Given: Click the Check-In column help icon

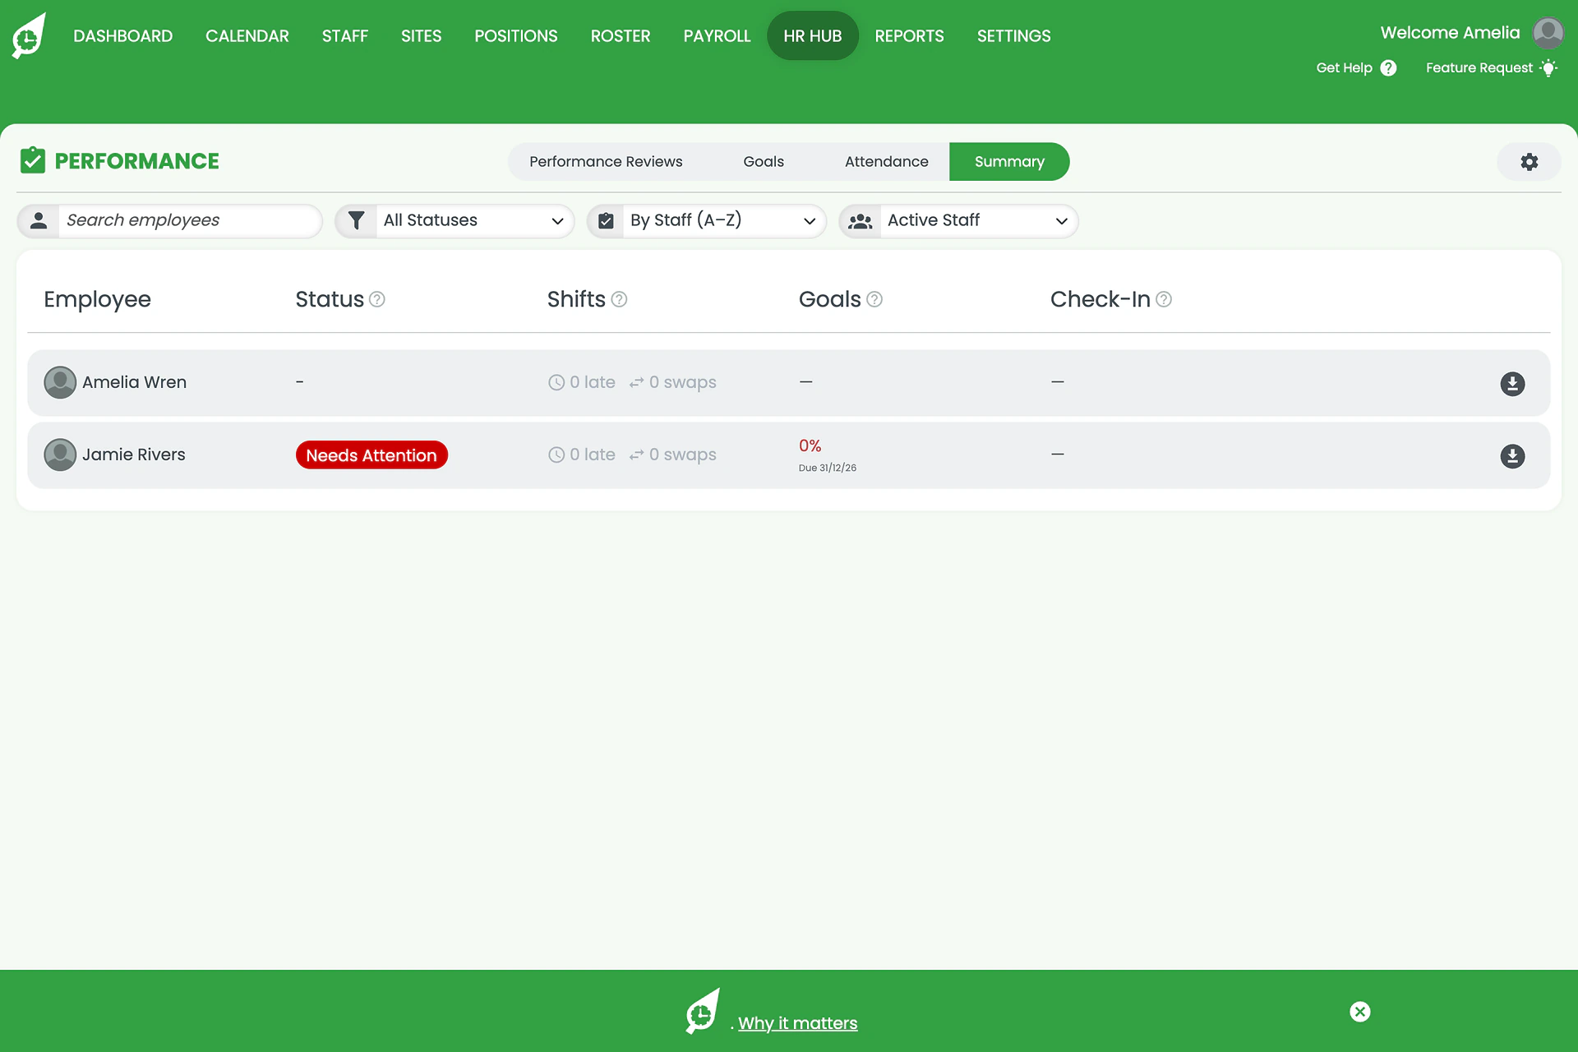Looking at the screenshot, I should tap(1164, 299).
